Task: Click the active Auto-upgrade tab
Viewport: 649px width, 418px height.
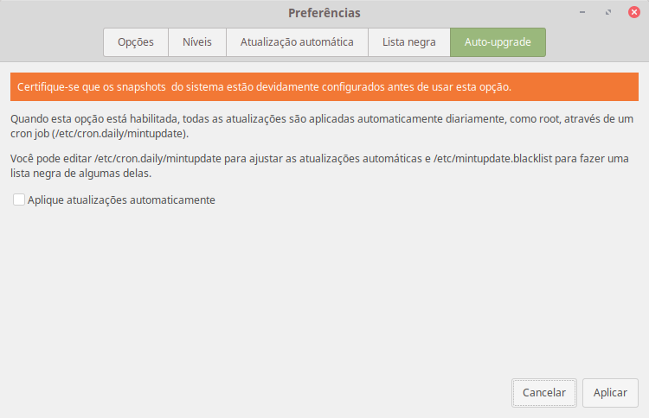Action: coord(498,42)
